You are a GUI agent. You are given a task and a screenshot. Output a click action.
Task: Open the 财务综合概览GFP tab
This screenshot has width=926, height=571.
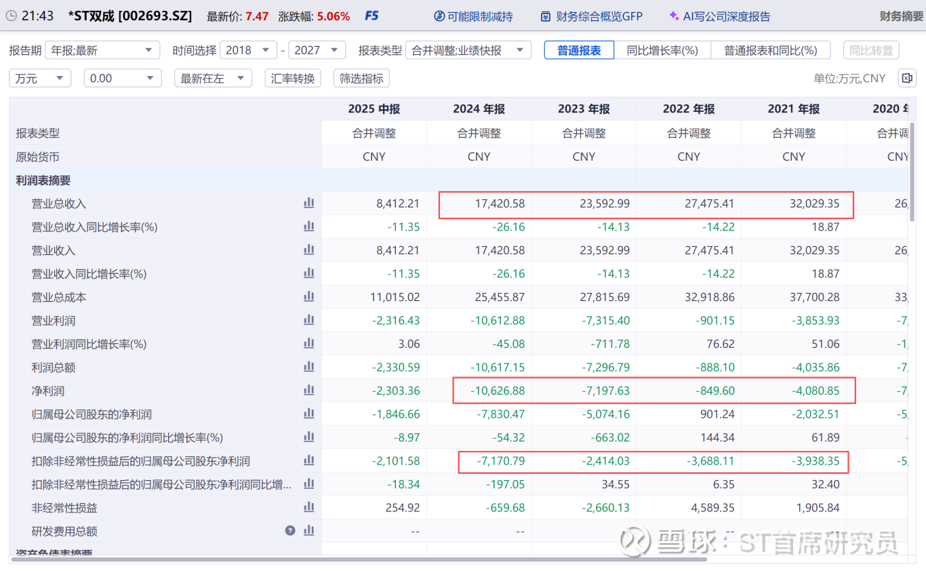(x=591, y=16)
